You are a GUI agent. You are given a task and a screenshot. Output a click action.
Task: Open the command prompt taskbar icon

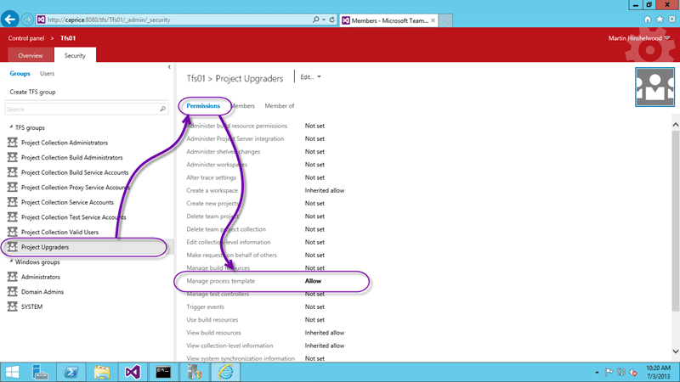[x=163, y=372]
